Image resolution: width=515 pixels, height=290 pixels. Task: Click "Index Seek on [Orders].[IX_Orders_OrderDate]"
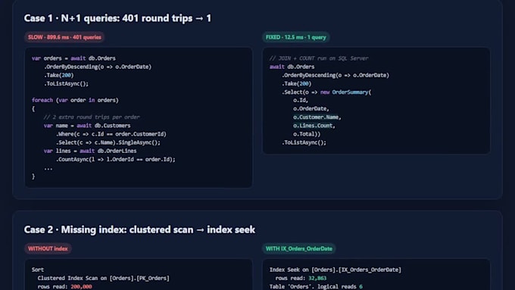point(336,270)
